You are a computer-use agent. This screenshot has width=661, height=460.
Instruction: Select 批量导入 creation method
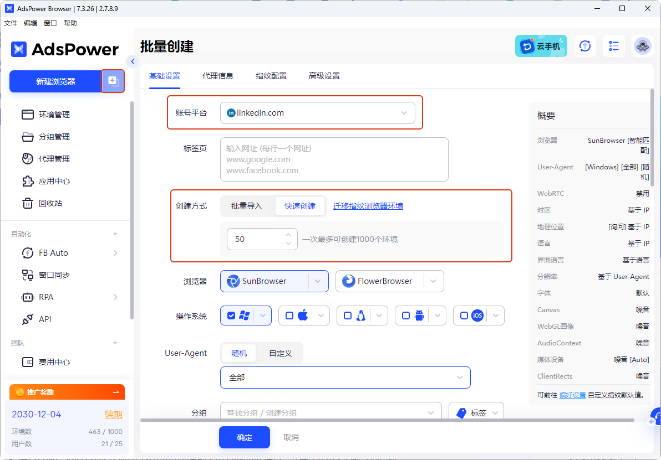coord(247,206)
